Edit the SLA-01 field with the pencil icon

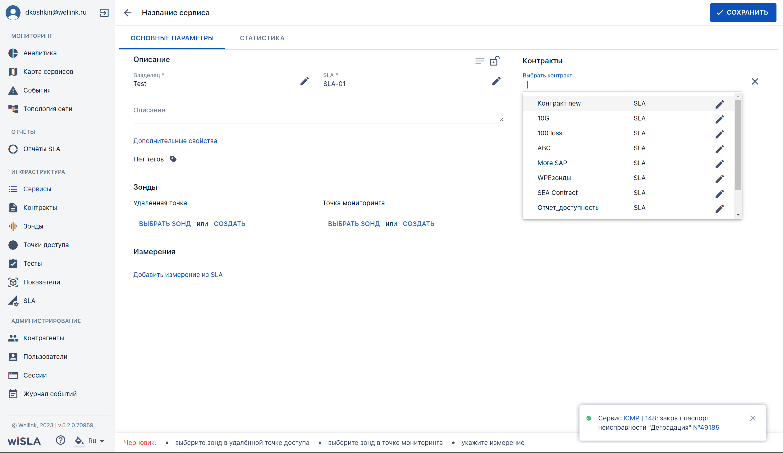(x=496, y=81)
